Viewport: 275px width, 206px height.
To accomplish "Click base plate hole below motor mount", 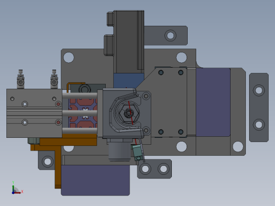I will pyautogui.click(x=181, y=146).
